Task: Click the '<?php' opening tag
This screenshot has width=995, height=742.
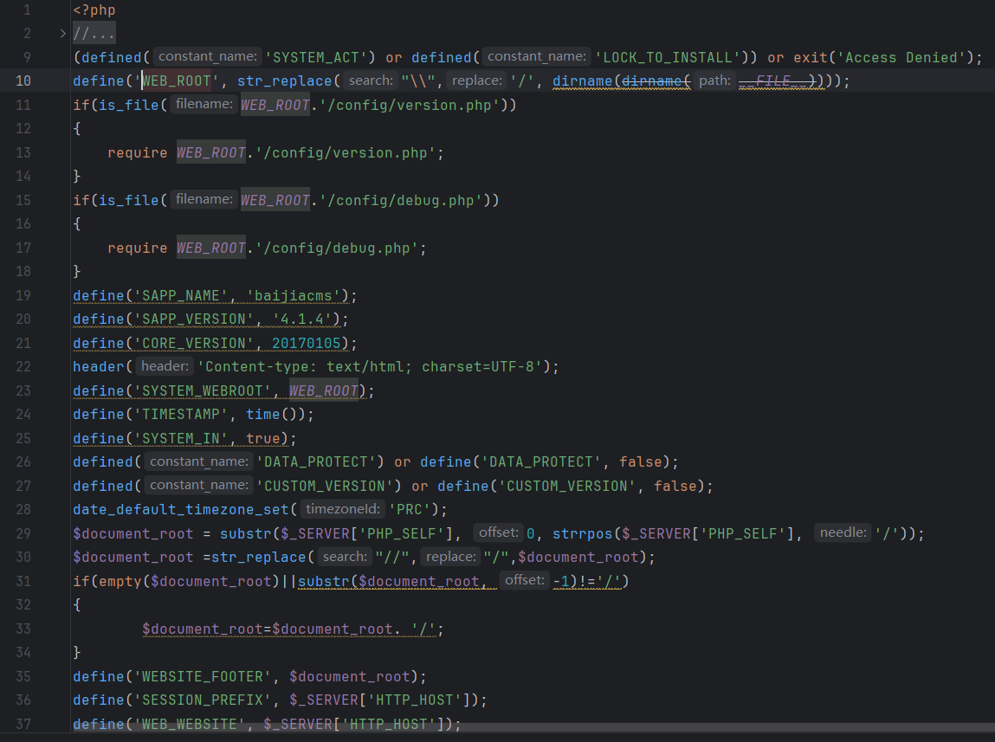Action: click(94, 10)
